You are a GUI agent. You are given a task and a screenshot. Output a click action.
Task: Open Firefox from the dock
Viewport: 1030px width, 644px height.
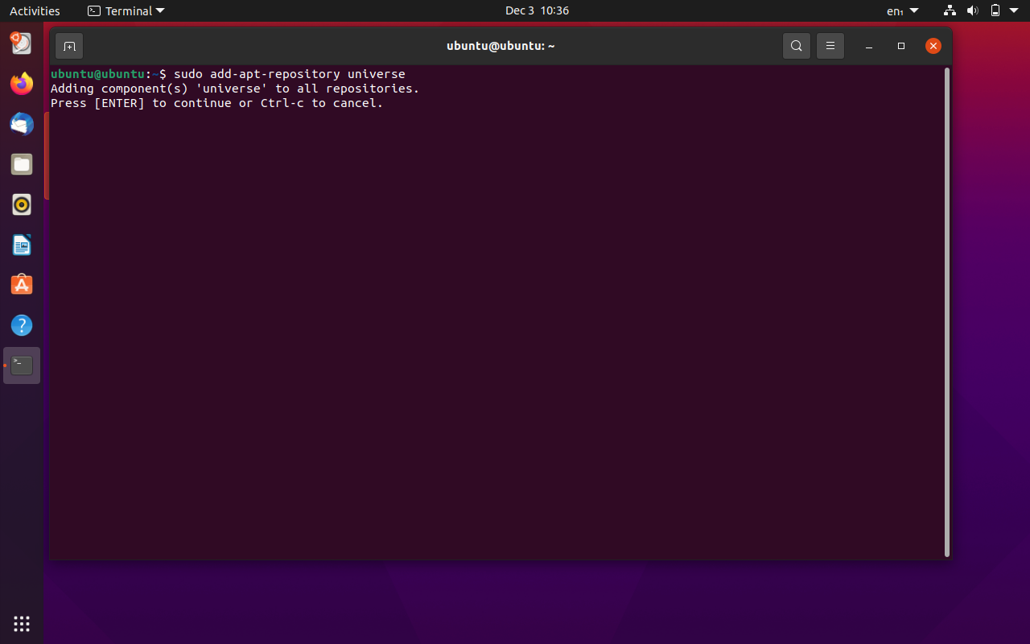[22, 83]
